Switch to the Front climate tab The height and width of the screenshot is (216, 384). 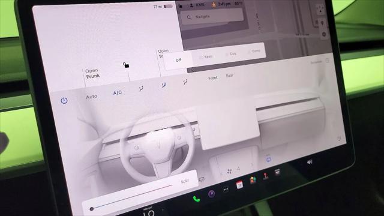(213, 78)
